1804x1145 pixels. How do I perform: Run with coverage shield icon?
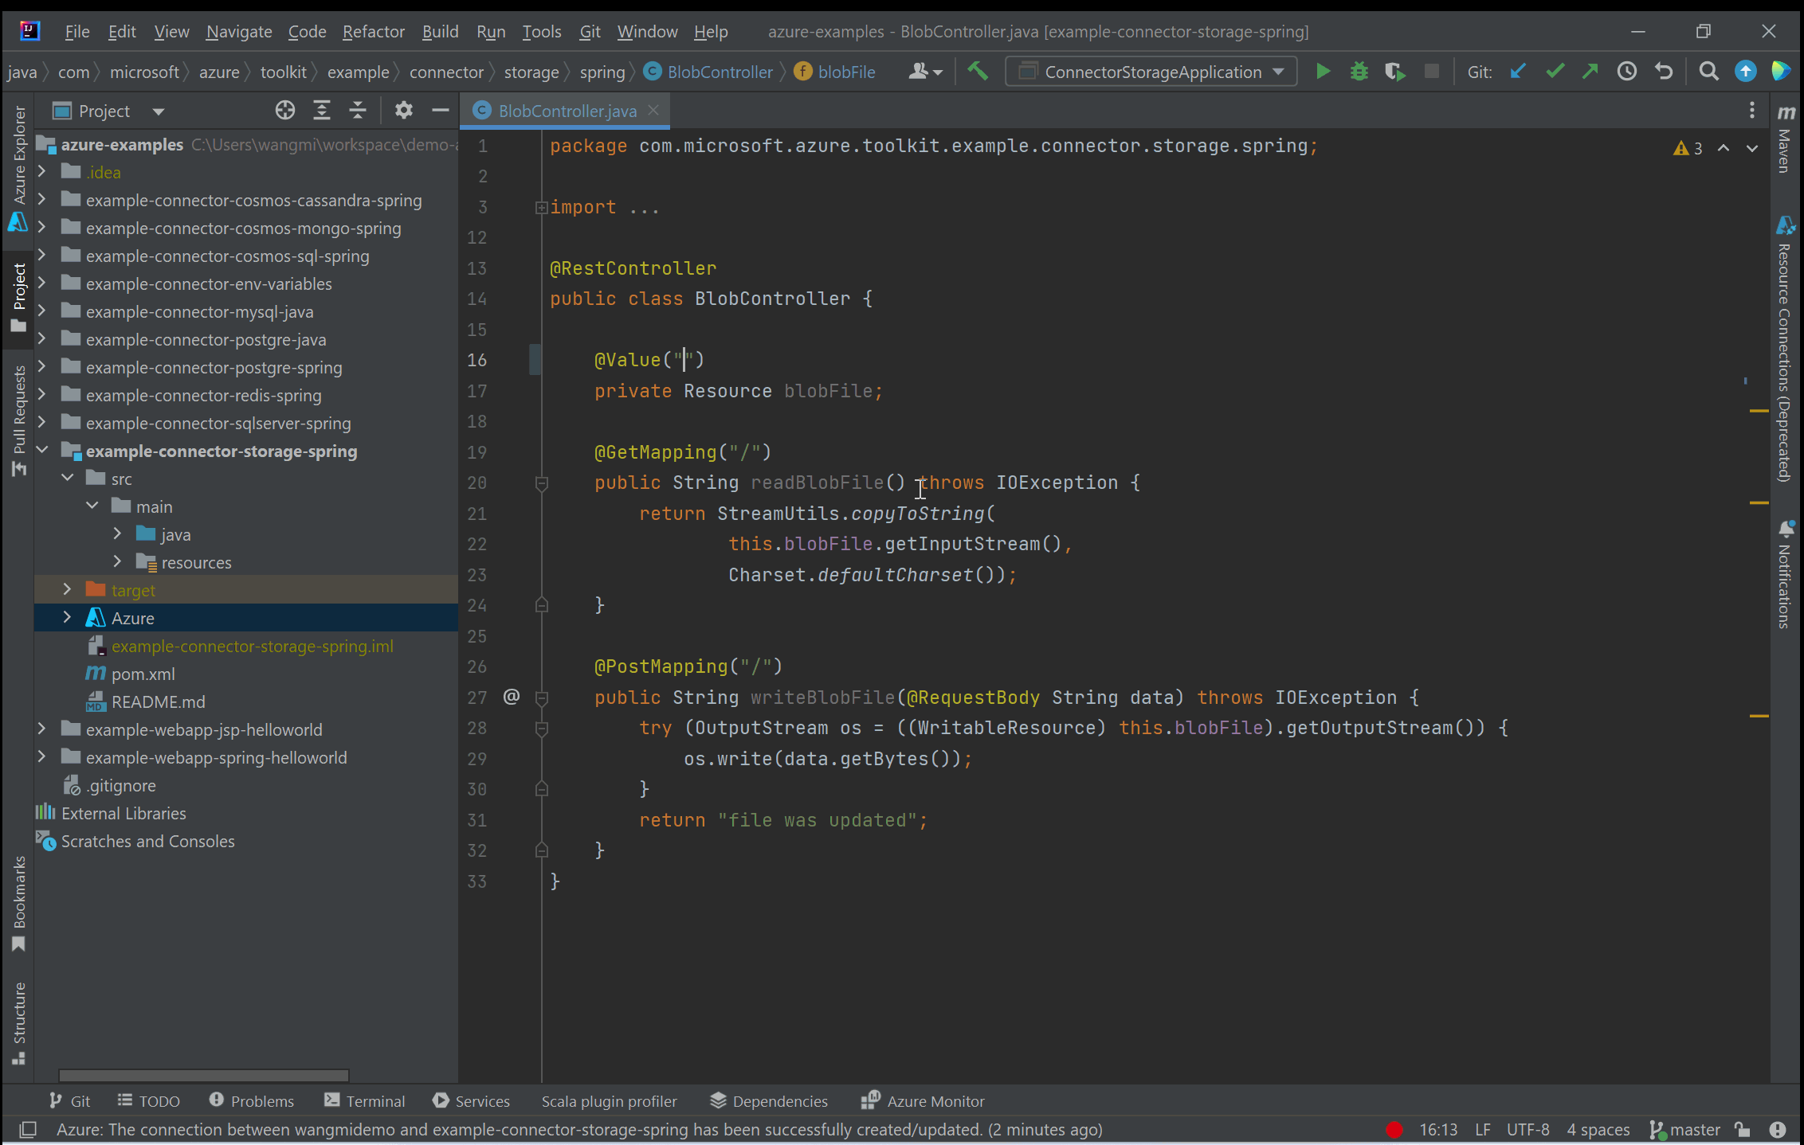1395,72
